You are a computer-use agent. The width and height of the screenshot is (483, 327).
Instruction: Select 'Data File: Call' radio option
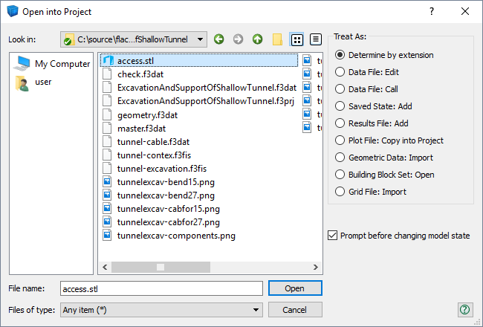point(340,89)
